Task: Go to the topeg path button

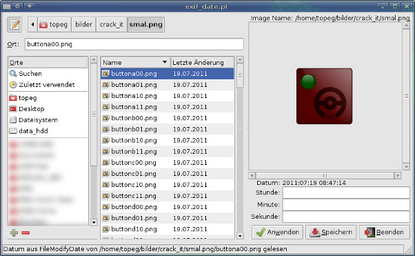Action: (54, 25)
